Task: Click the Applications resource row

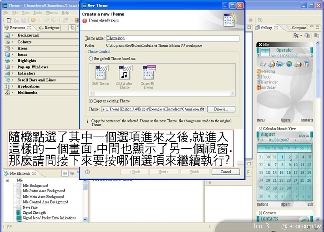Action: (42, 86)
